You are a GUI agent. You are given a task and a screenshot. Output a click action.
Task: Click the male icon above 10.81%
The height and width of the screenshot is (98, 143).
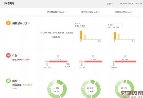(x=114, y=64)
